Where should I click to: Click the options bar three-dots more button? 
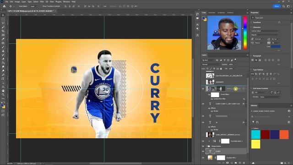(x=105, y=6)
